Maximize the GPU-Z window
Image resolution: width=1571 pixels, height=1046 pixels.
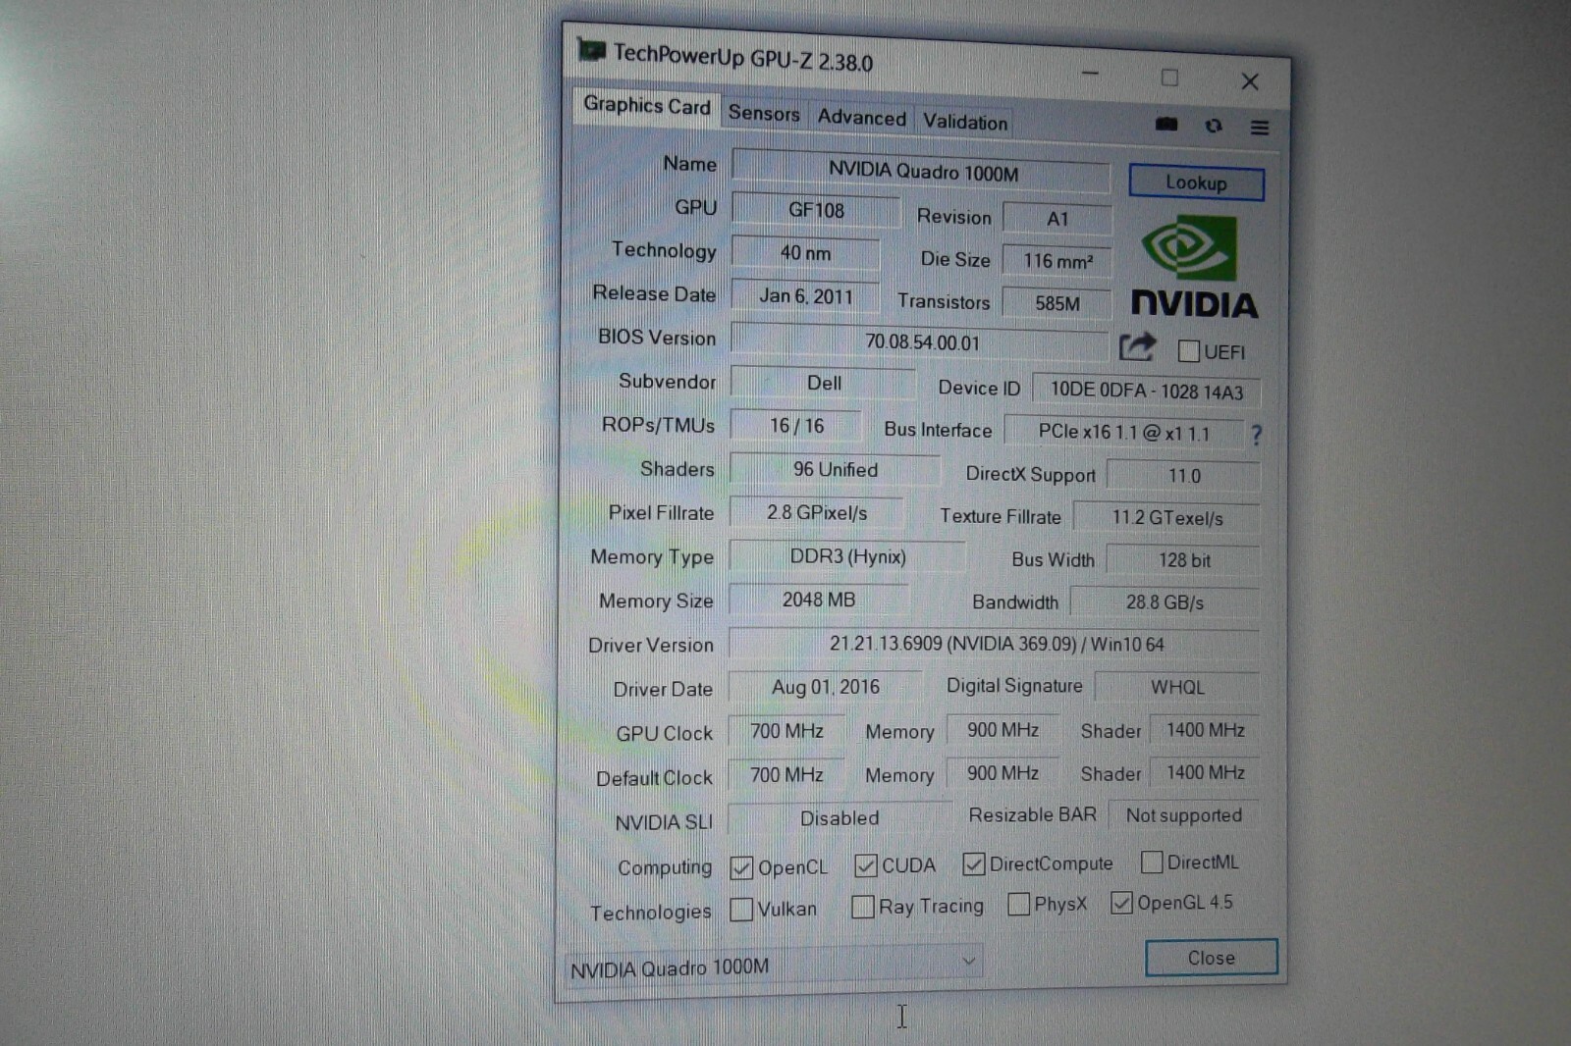tap(1169, 78)
